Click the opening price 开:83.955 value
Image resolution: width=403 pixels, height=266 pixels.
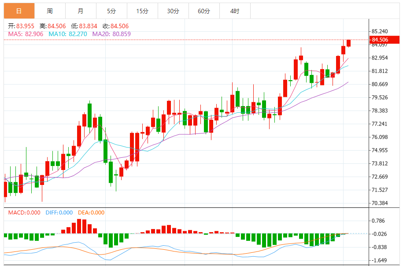click(x=22, y=26)
